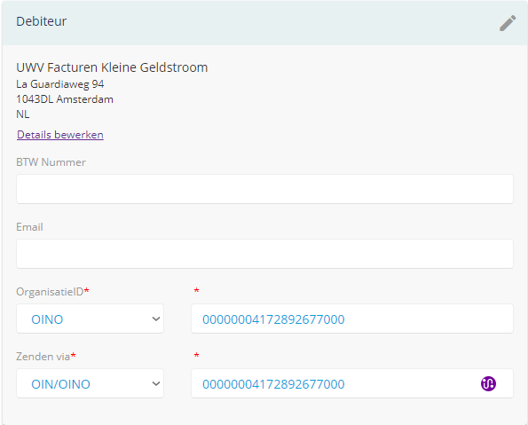Click the NL country code text

[x=22, y=114]
